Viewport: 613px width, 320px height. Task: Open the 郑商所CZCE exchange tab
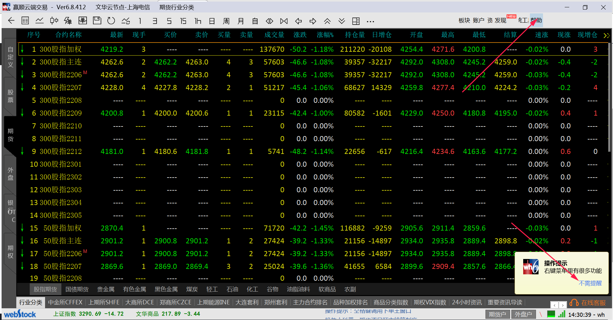click(x=175, y=302)
